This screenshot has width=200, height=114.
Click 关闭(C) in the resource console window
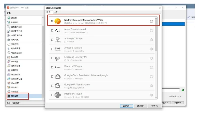click(x=166, y=103)
